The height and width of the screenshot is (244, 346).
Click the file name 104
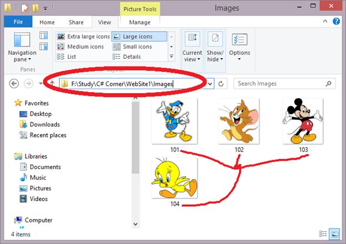(x=174, y=204)
